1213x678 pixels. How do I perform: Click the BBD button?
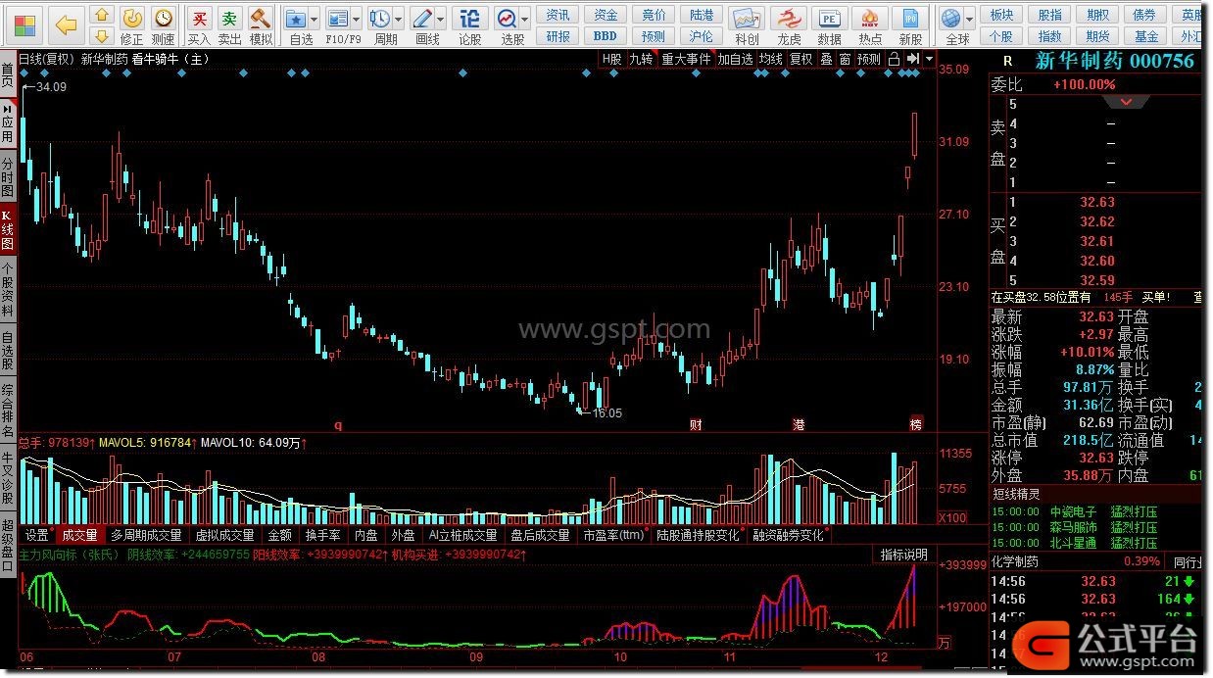[x=606, y=36]
